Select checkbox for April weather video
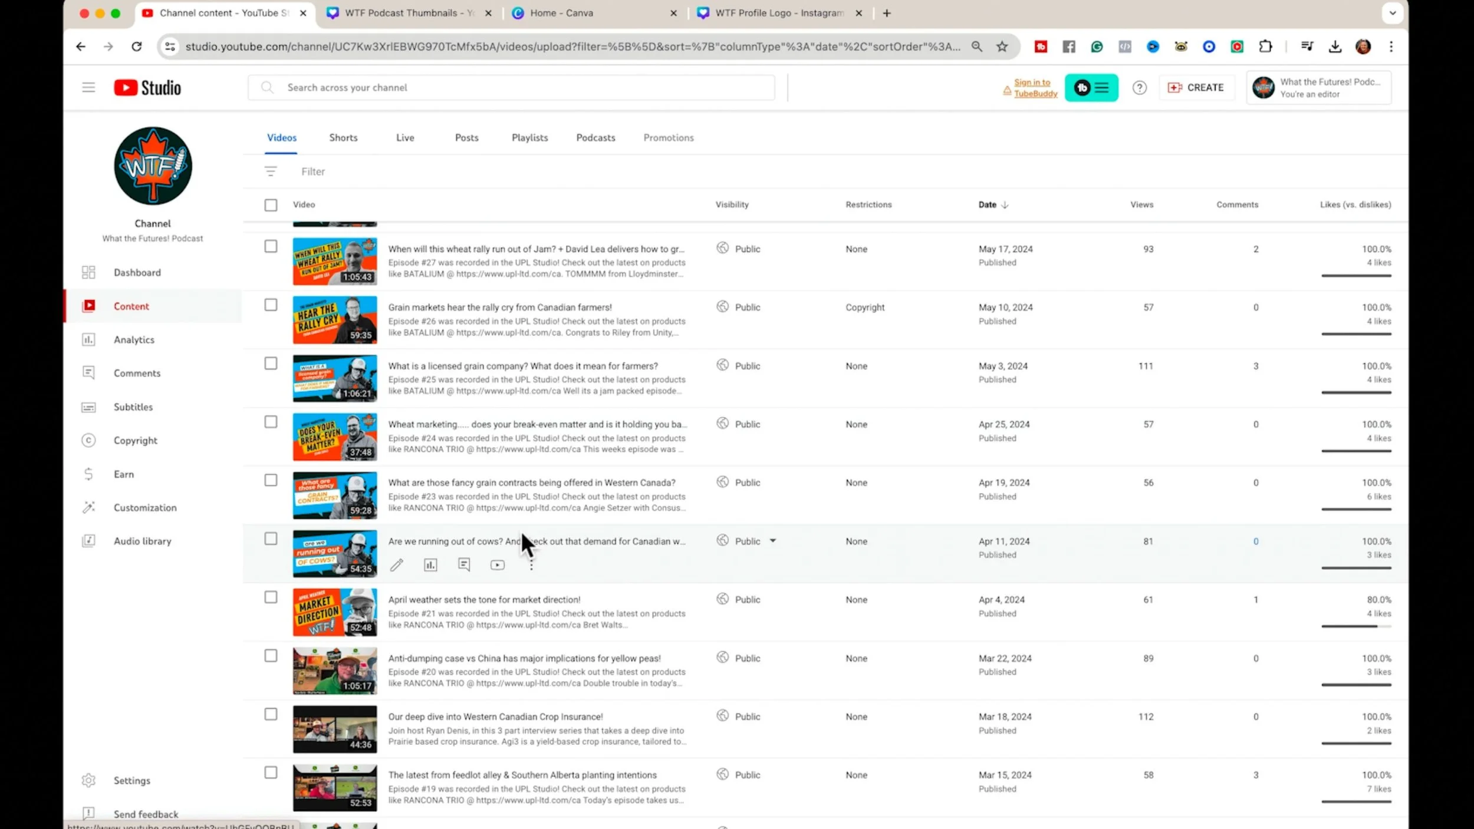 click(x=271, y=597)
